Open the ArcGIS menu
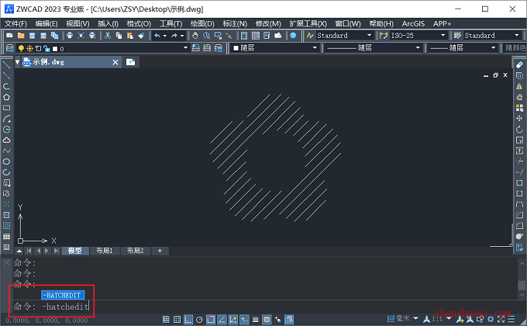527x326 pixels. click(413, 23)
